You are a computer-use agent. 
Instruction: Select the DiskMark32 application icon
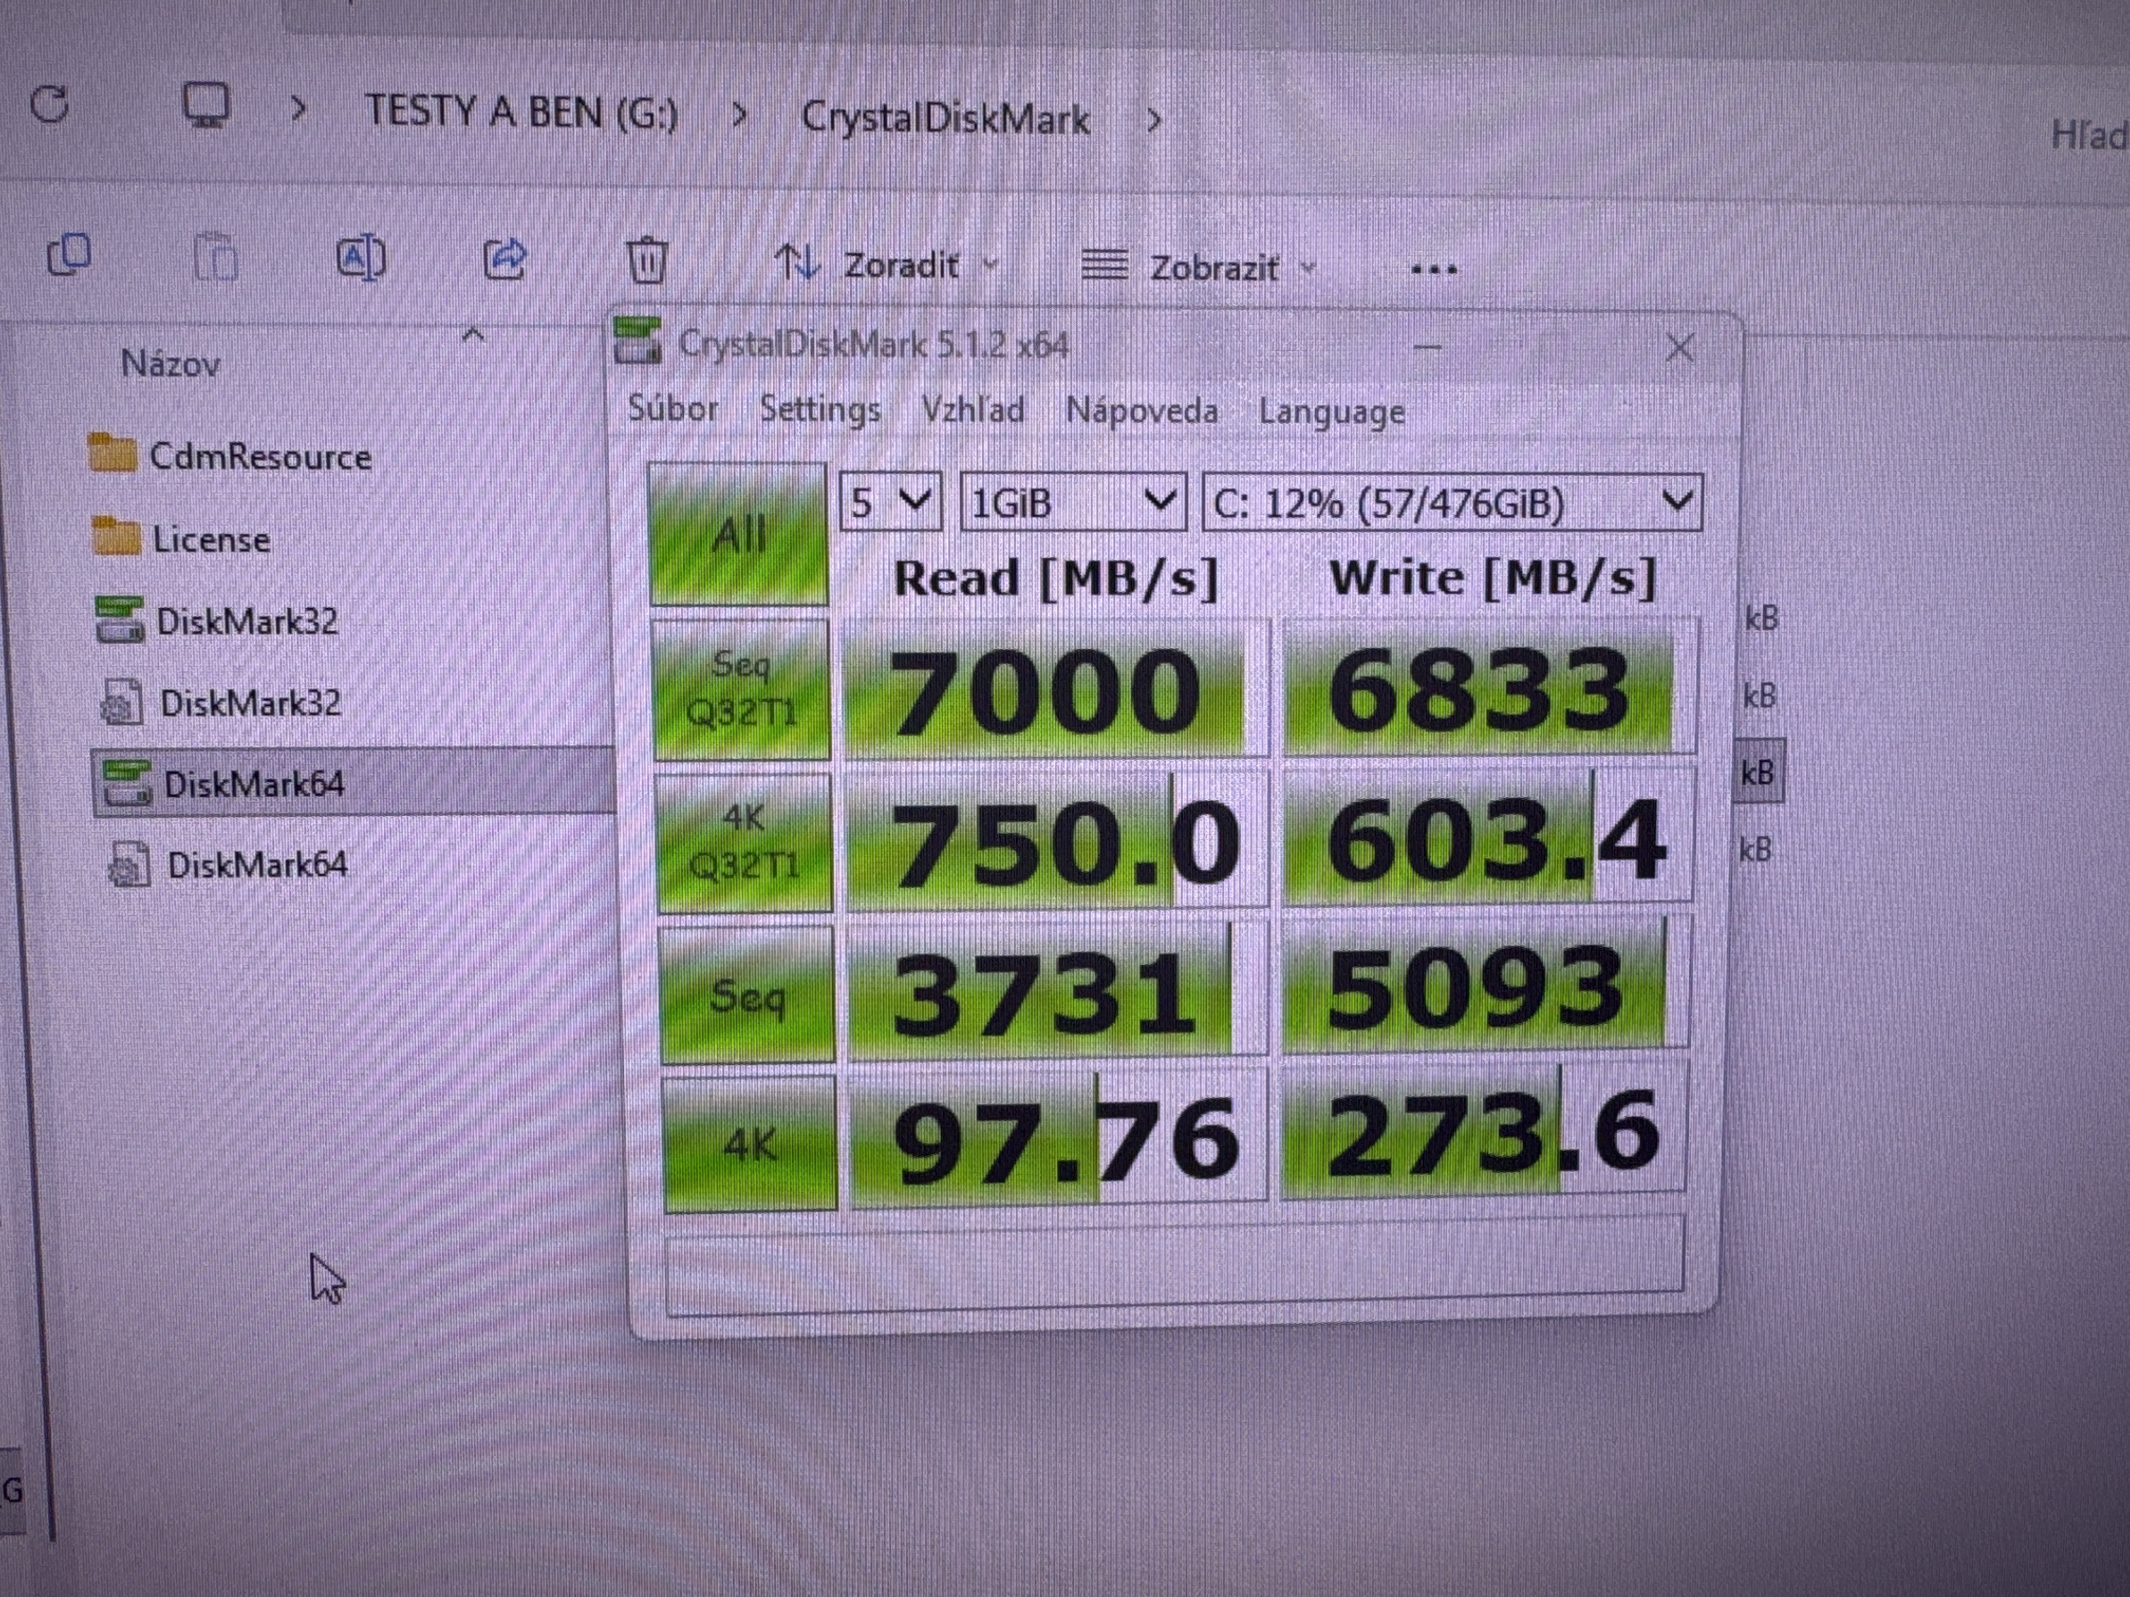pos(120,619)
